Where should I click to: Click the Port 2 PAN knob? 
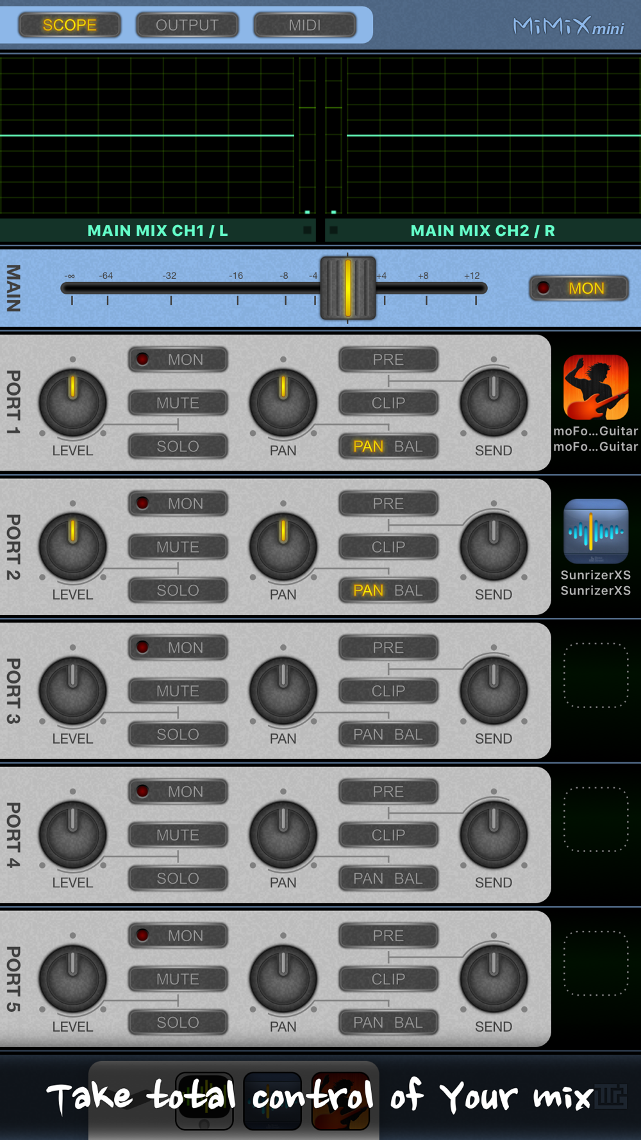[283, 548]
